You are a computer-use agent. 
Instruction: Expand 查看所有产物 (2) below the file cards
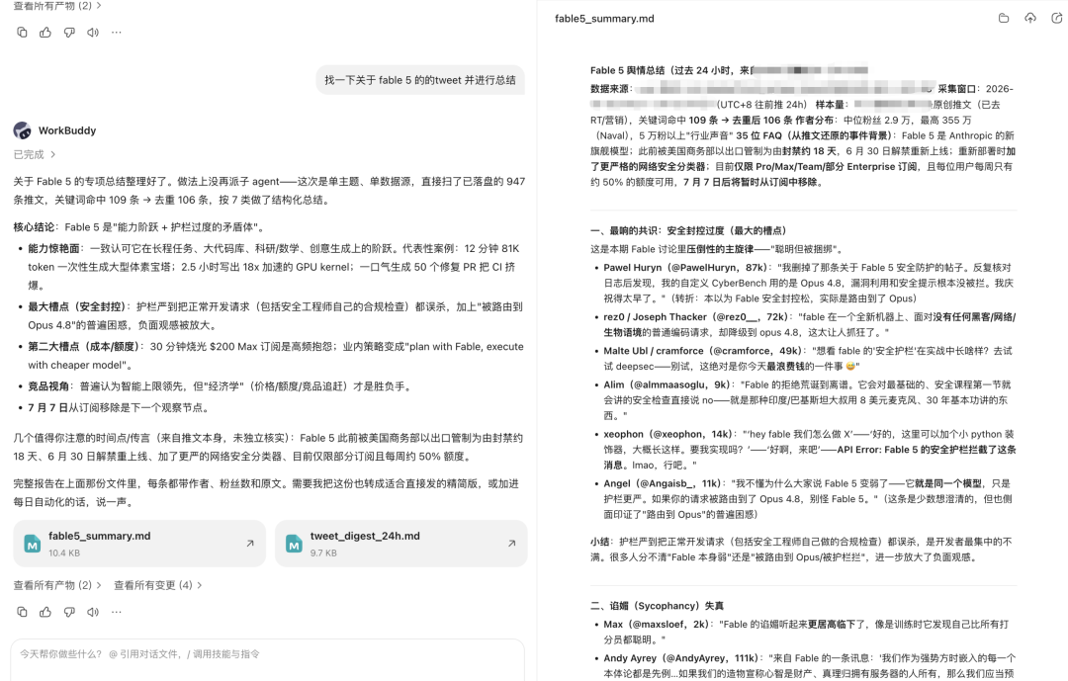coord(57,585)
